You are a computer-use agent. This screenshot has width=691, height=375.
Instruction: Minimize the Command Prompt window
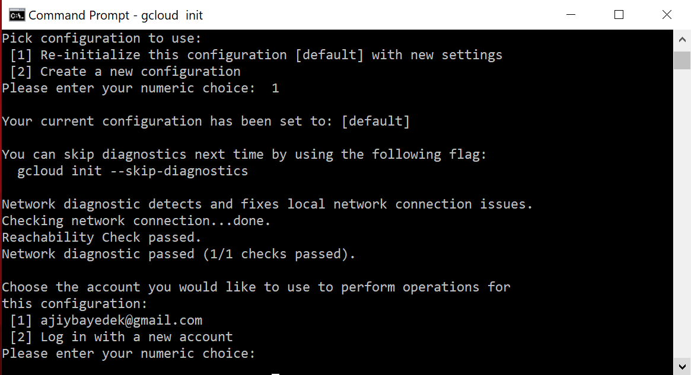[x=571, y=15]
